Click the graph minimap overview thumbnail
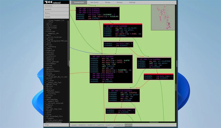221x128 pixels. 163,17
